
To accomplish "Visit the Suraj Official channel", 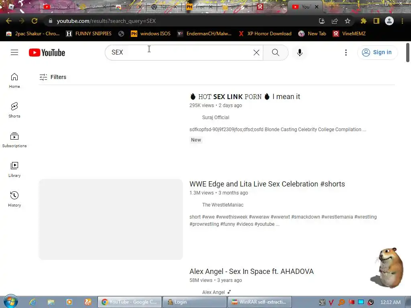I will click(216, 118).
